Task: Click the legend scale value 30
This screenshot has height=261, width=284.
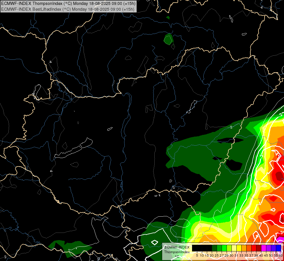Action: 231,255
